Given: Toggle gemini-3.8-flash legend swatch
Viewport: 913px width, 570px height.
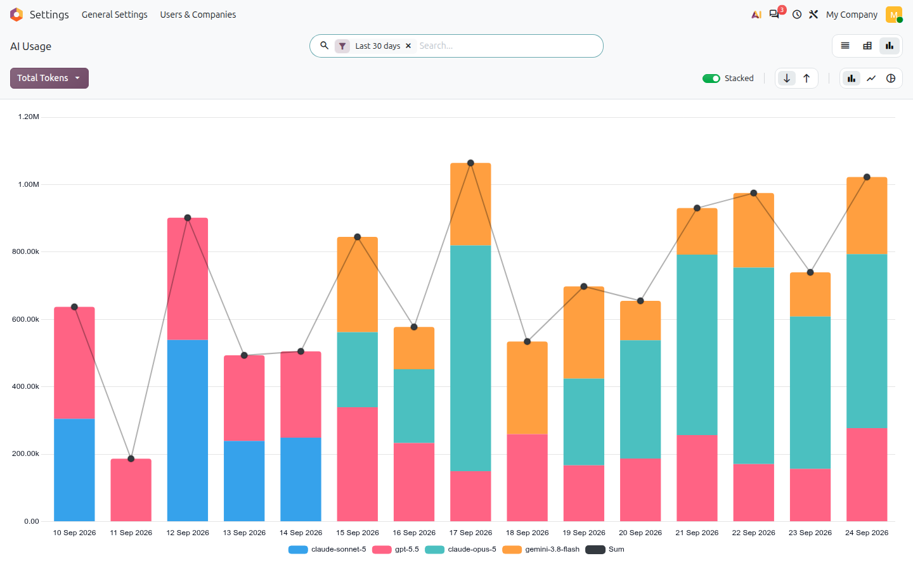Looking at the screenshot, I should click(512, 550).
